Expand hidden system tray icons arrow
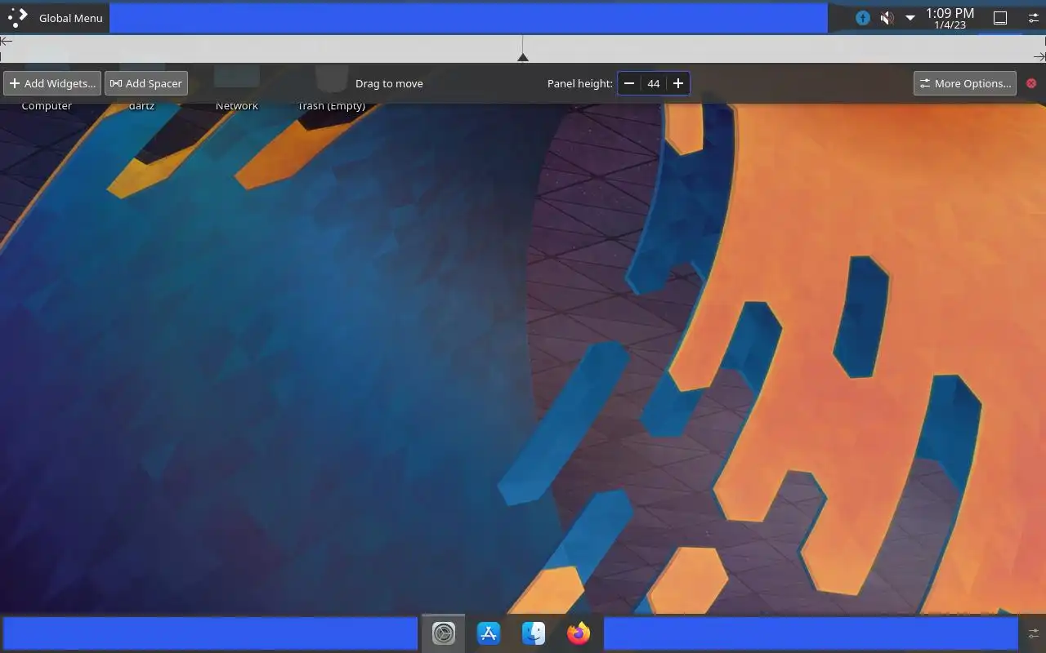Viewport: 1046px width, 653px height. tap(910, 18)
